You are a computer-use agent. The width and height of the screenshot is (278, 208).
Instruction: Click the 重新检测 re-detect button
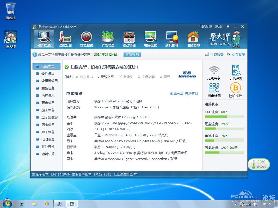pyautogui.click(x=132, y=55)
